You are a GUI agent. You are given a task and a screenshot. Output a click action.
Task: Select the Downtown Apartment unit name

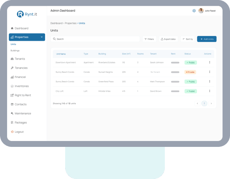point(66,63)
